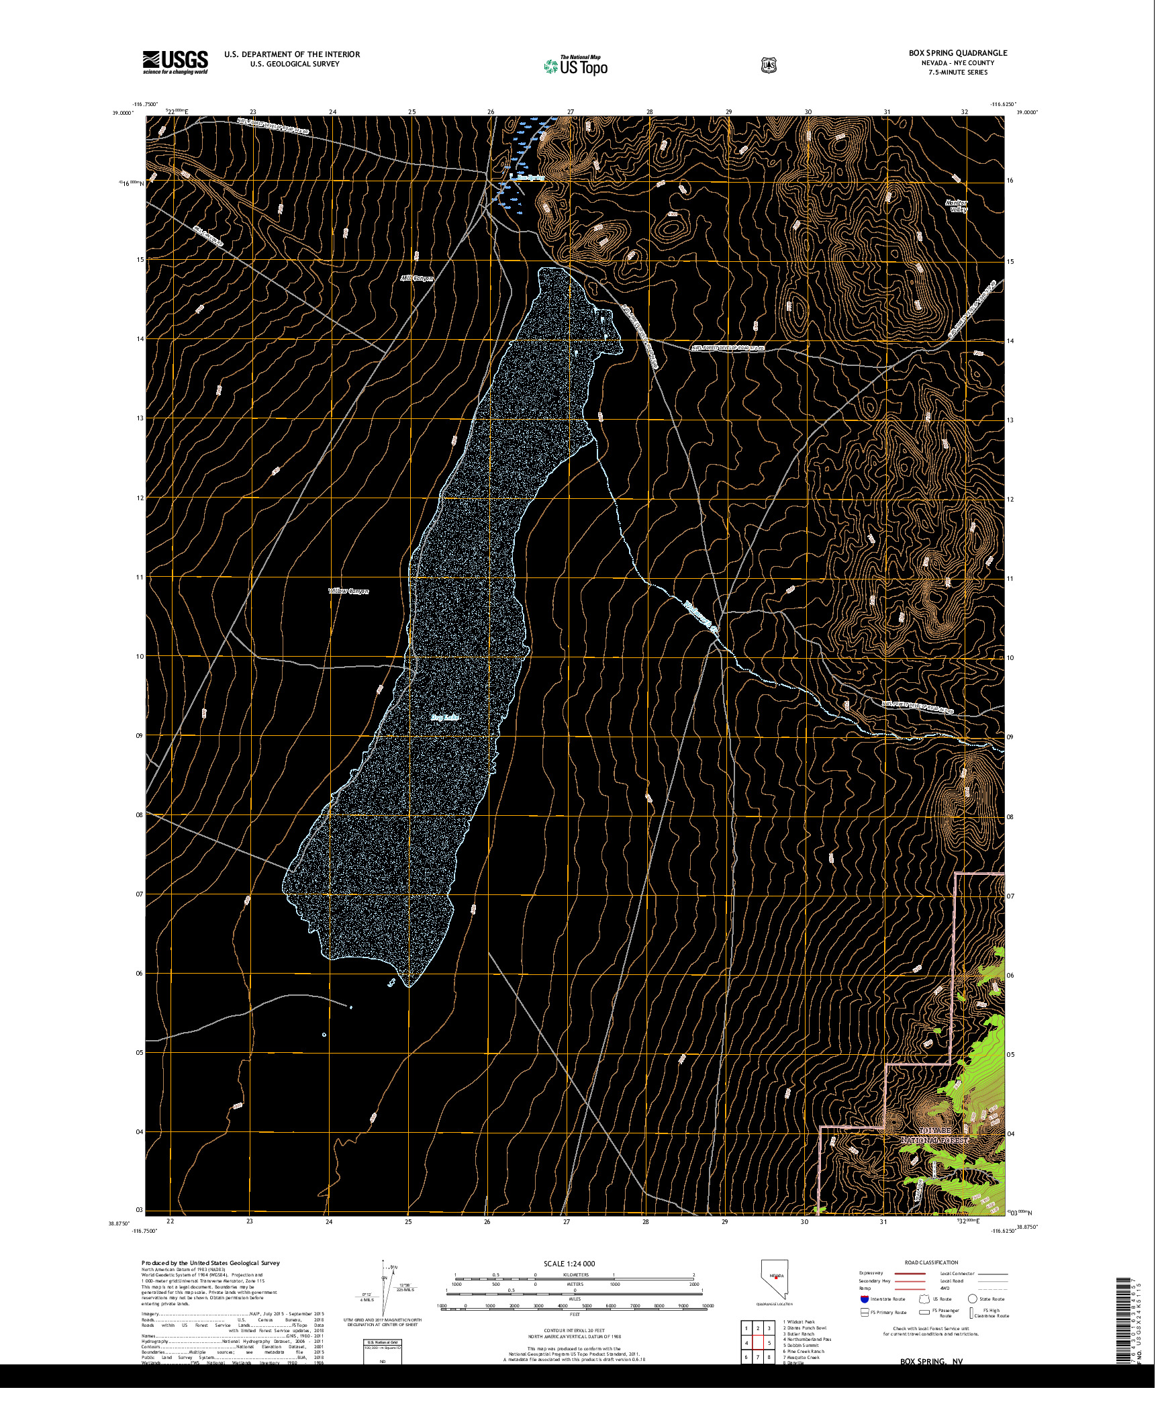Click the 'Check with local Forest Service unit' note
The image size is (1160, 1402).
[x=931, y=1328]
